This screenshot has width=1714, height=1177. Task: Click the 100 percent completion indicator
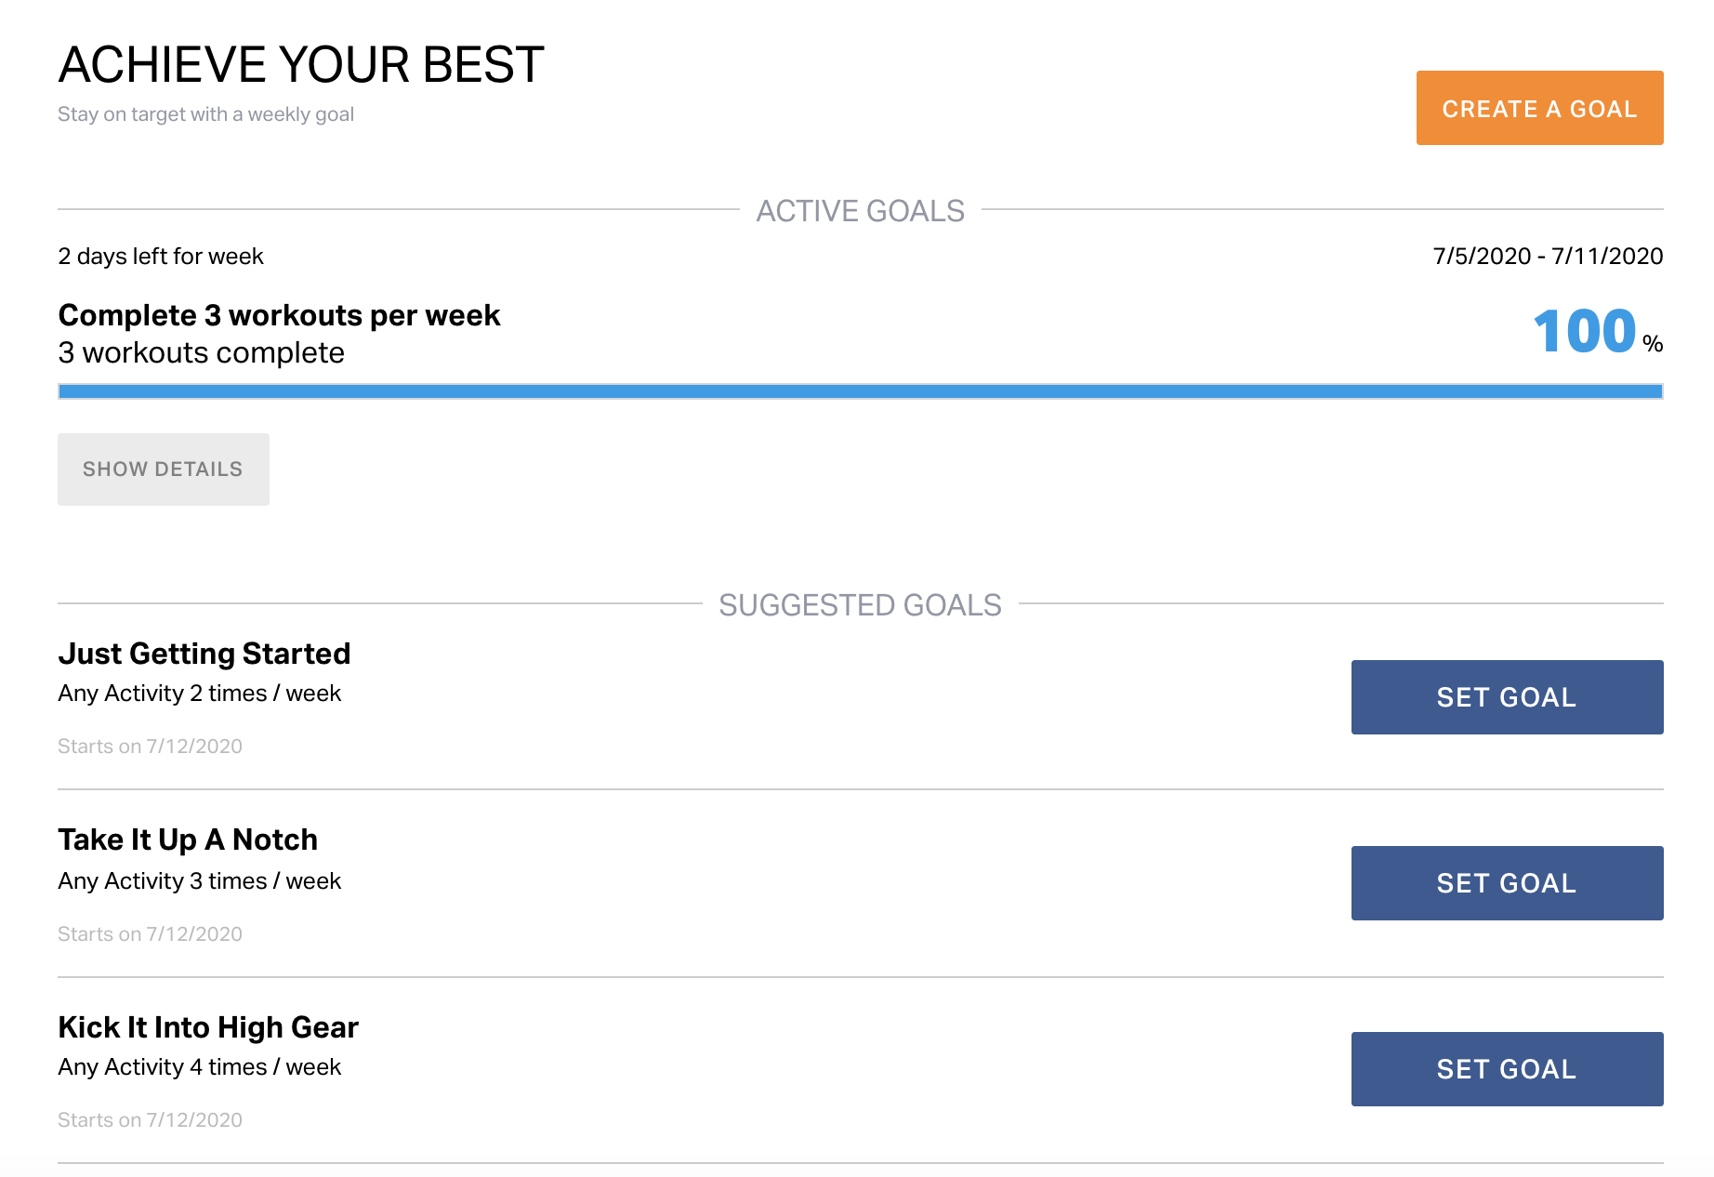click(x=1595, y=332)
